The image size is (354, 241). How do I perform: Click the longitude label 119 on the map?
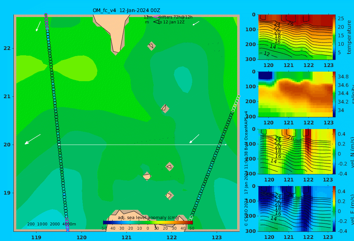point(36,237)
